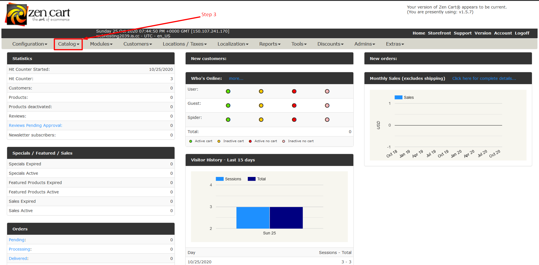Open the Locations / Taxes dropdown
The width and height of the screenshot is (539, 265).
[185, 44]
